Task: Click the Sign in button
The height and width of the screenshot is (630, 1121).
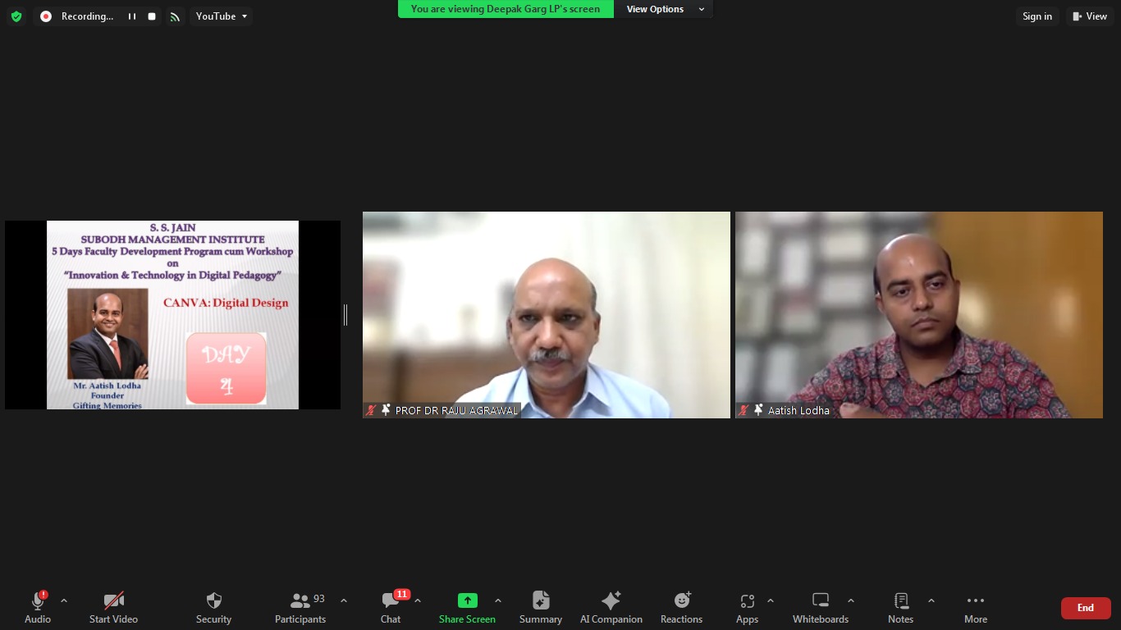Action: tap(1036, 16)
